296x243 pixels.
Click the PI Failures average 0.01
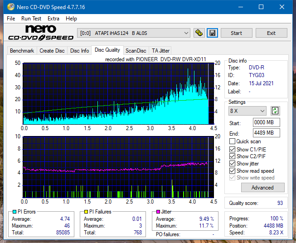pyautogui.click(x=137, y=219)
